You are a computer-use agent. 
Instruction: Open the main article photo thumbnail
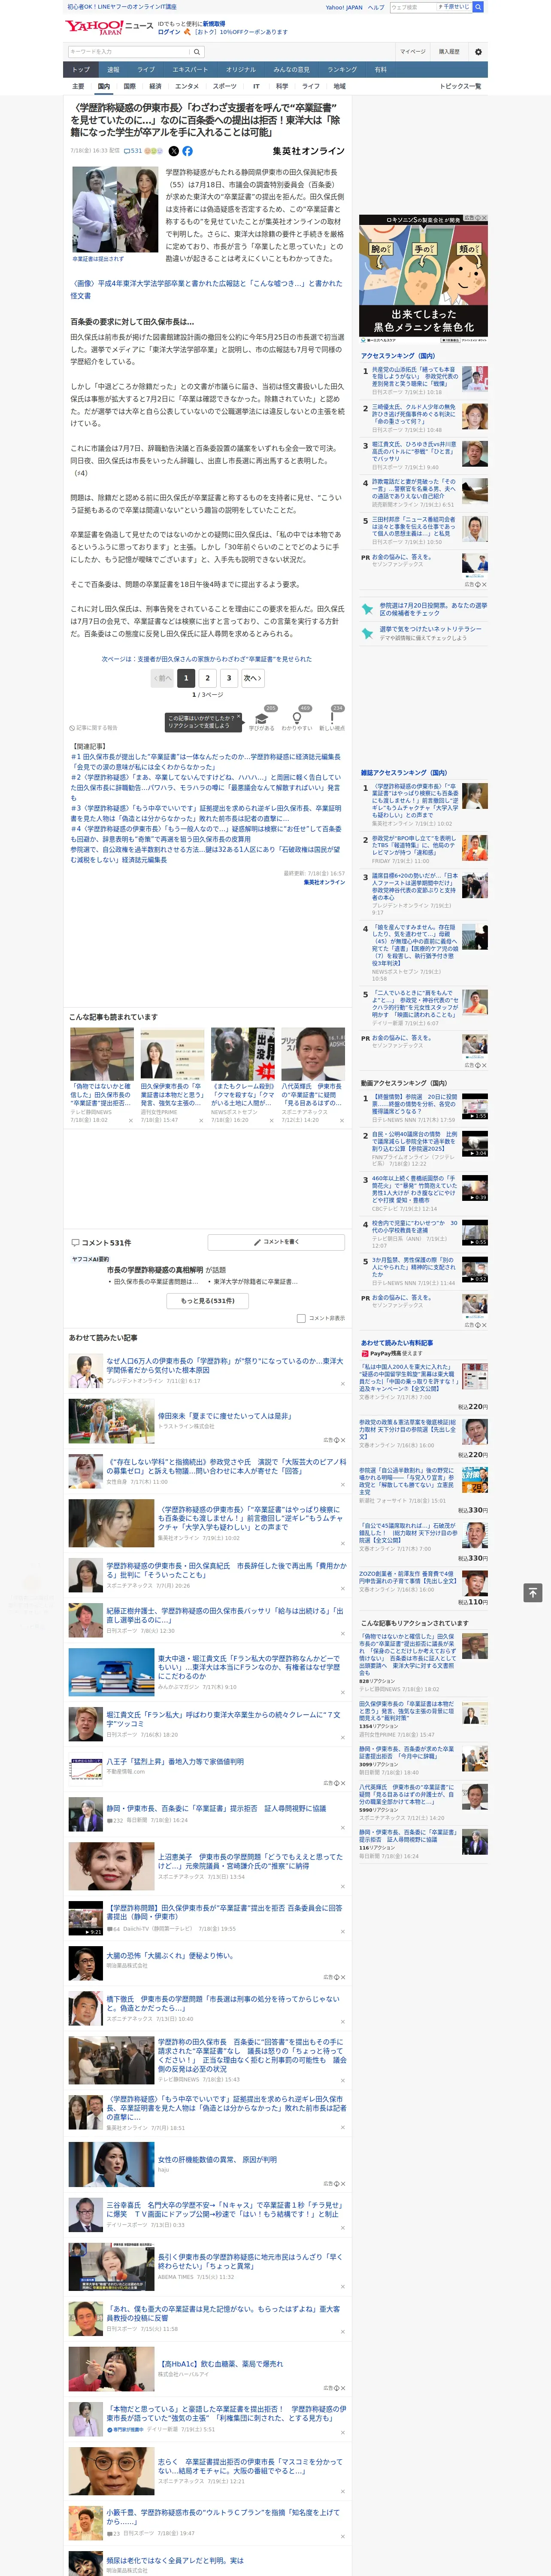click(114, 209)
